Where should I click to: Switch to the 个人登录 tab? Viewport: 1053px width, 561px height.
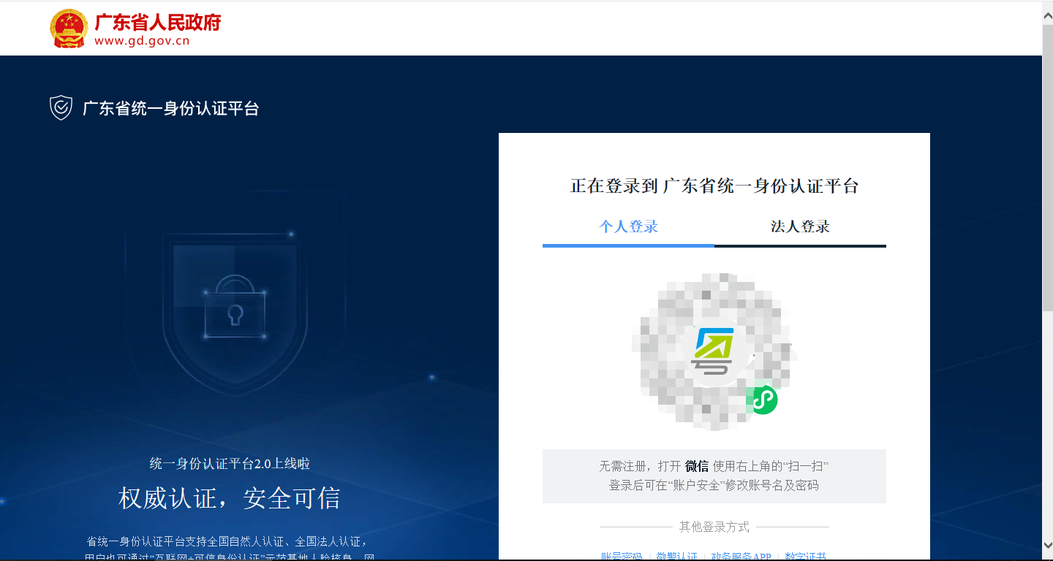point(628,226)
